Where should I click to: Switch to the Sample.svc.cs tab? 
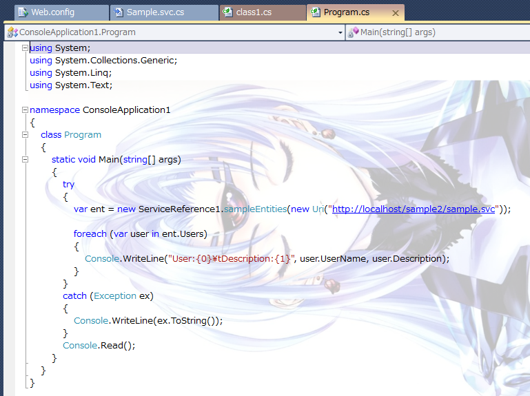coord(156,12)
